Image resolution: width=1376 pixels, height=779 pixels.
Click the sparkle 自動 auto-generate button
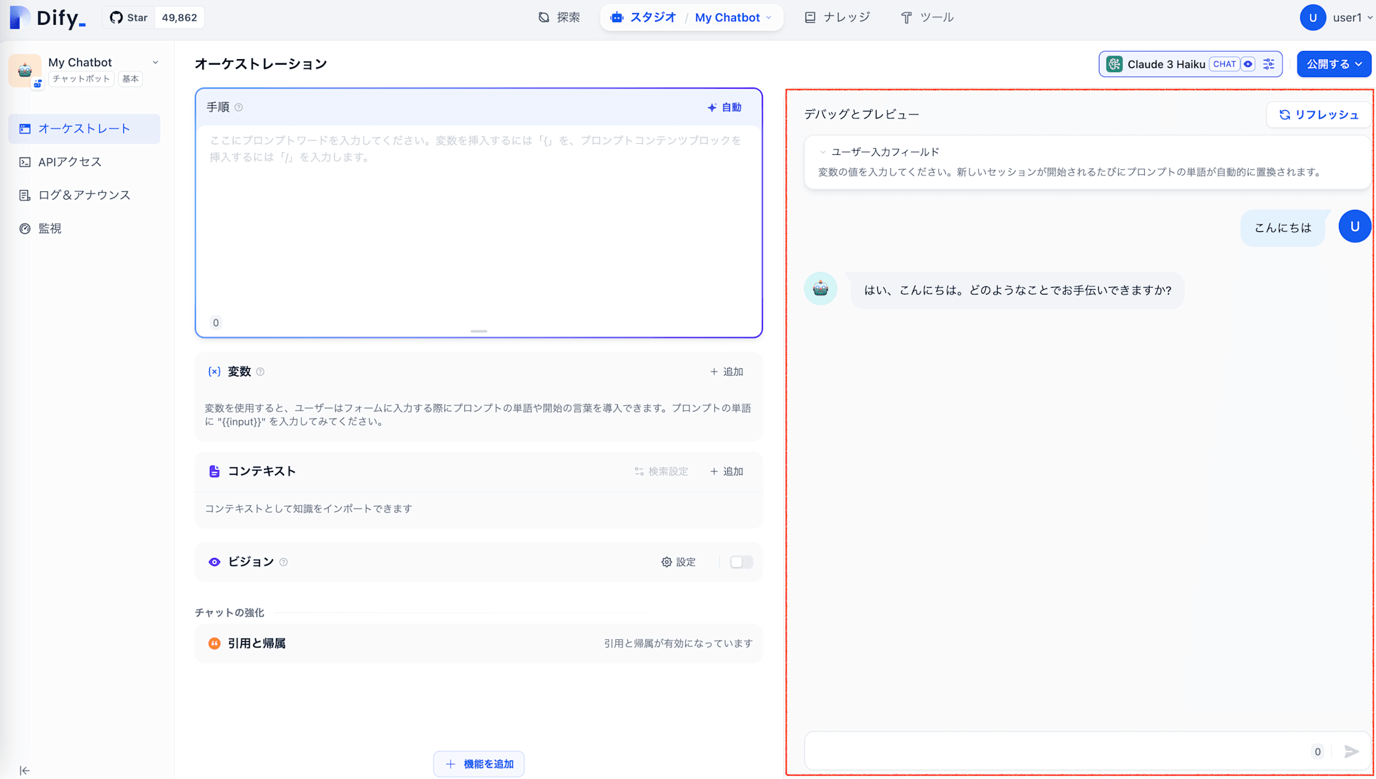(724, 107)
